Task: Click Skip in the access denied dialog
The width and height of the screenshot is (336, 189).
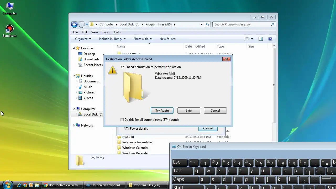Action: coord(189,111)
